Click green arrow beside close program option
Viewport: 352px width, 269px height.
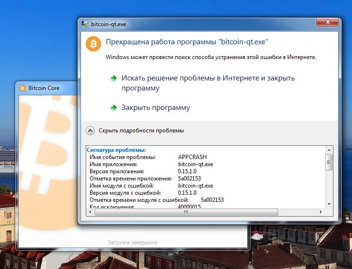[x=113, y=108]
